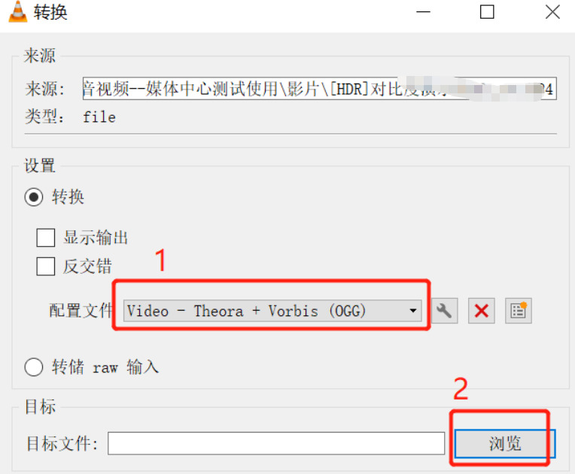Create a new profile via list icon
This screenshot has height=474, width=575.
[518, 311]
